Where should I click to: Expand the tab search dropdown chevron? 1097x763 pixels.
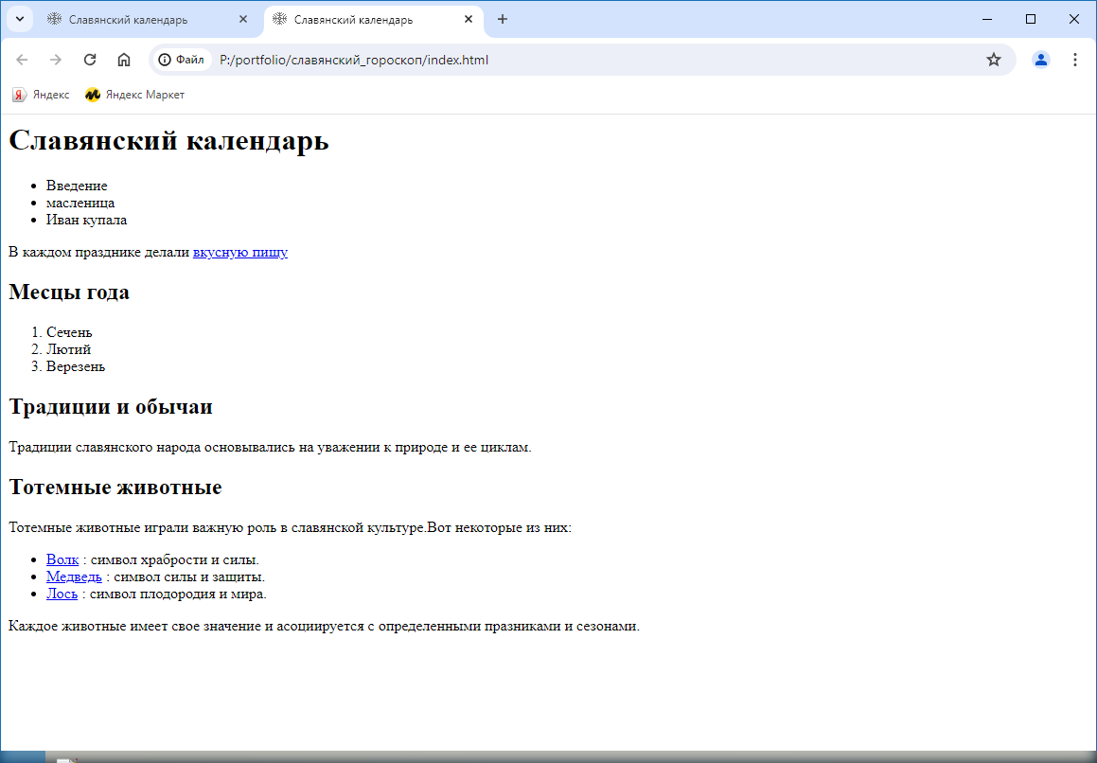coord(19,20)
